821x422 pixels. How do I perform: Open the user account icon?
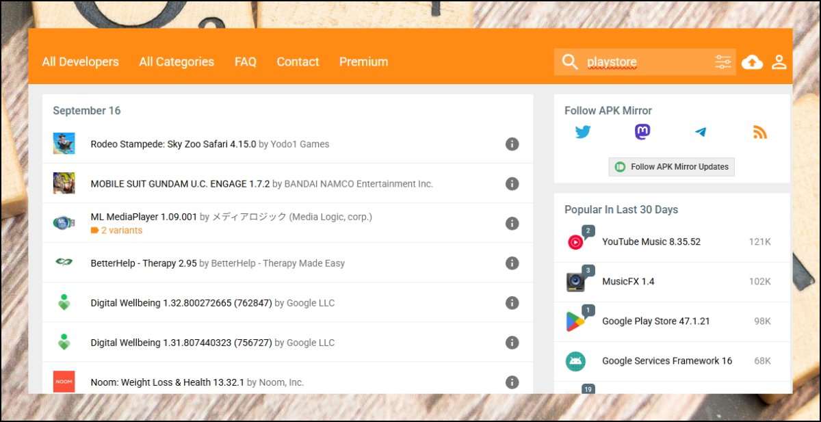coord(779,62)
